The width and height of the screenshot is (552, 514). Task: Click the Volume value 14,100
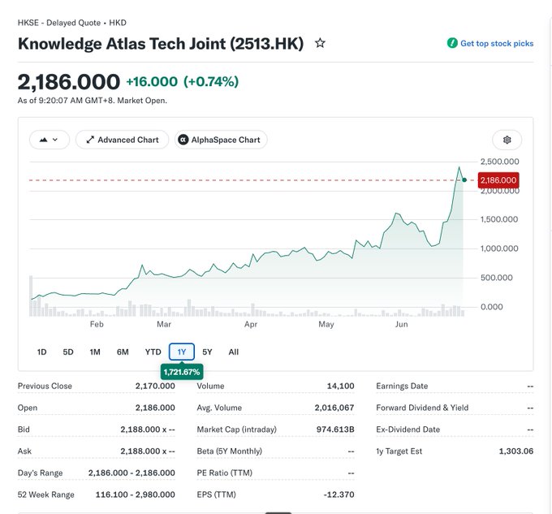click(x=340, y=386)
